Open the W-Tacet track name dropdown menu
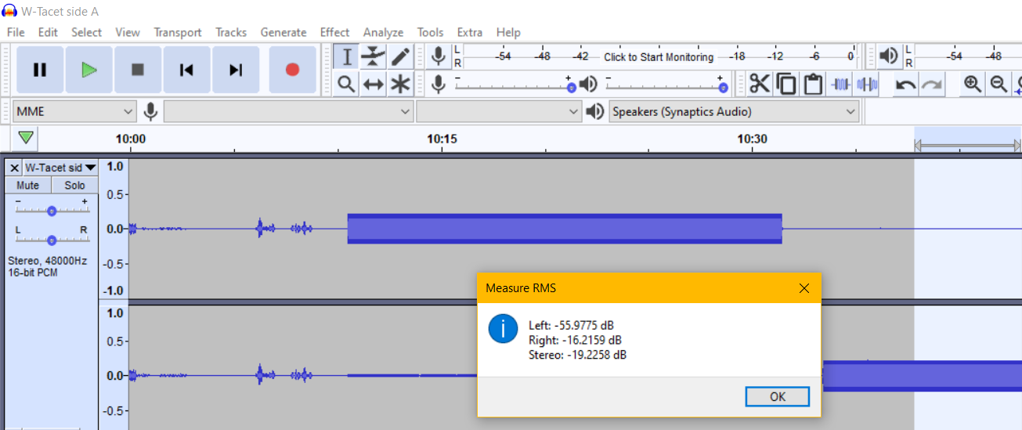Viewport: 1022px width, 430px height. coord(60,168)
